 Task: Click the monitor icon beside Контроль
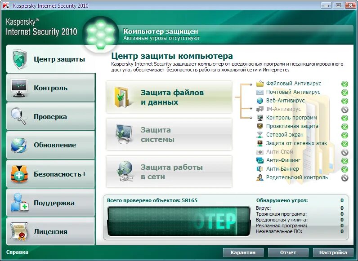click(x=19, y=88)
